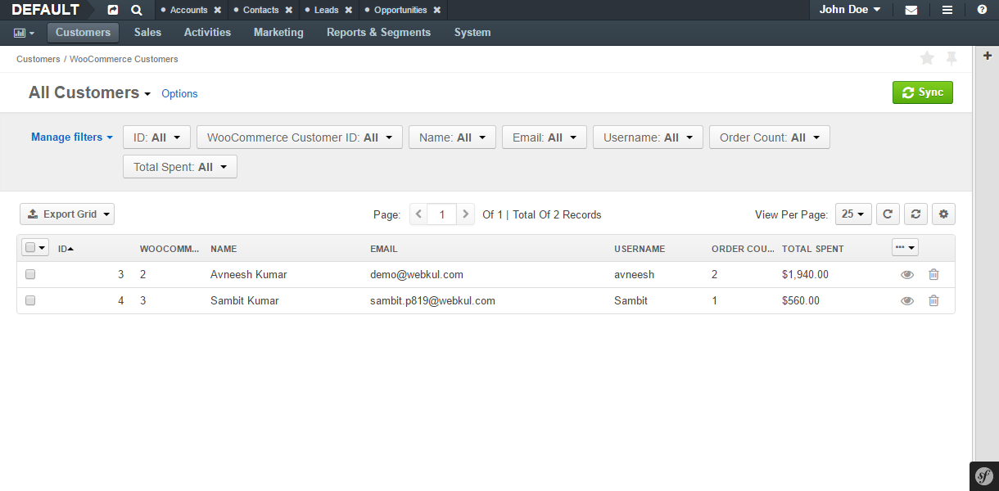This screenshot has height=491, width=999.
Task: Open John Doe user menu
Action: pos(850,10)
